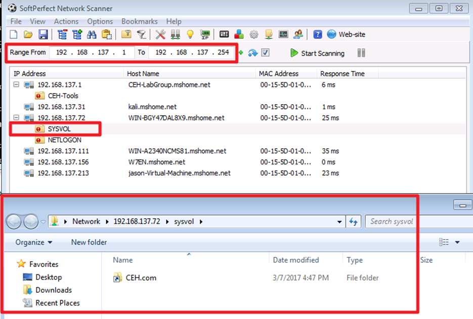This screenshot has height=319, width=473.
Task: Click the blue arrow auto-detect range icon
Action: [253, 53]
